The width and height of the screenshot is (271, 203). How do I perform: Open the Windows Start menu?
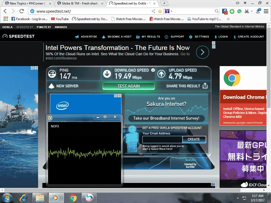(x=7, y=198)
